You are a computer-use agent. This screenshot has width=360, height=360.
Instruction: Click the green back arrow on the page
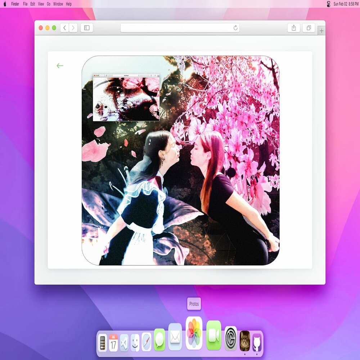[x=60, y=65]
